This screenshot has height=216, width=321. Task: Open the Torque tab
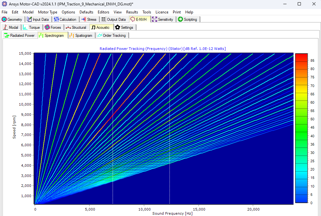click(32, 27)
